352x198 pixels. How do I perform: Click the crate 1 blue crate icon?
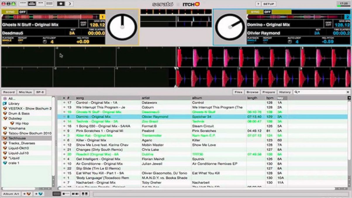[5, 163]
